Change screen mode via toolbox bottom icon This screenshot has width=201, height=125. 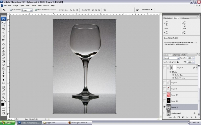[x=3, y=113]
